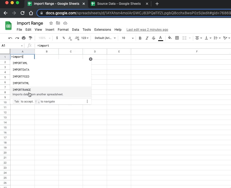Click browser back arrow
Viewport: 231px width, 188px height.
tap(6, 13)
